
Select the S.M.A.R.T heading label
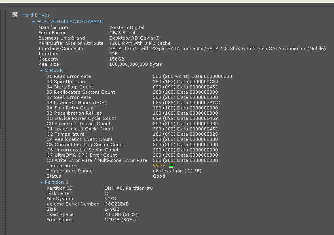point(56,70)
